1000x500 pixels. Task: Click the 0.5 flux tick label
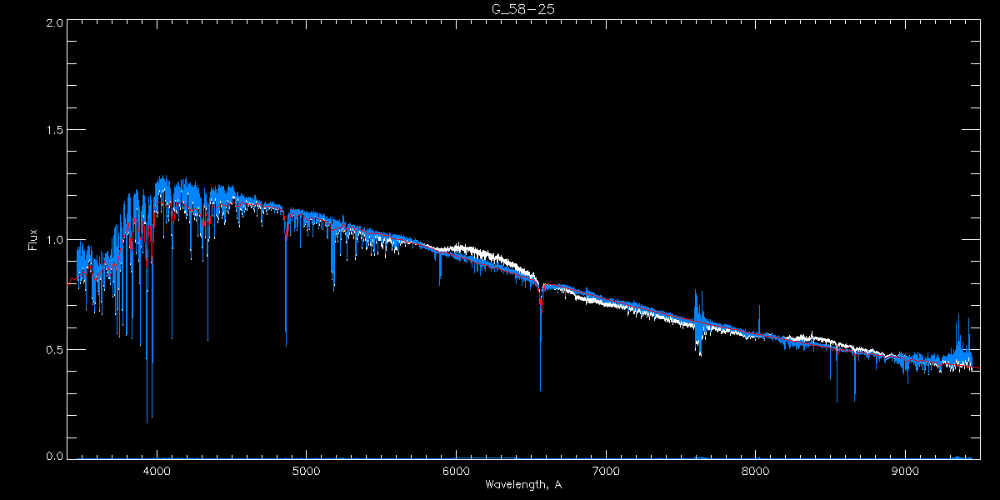53,349
